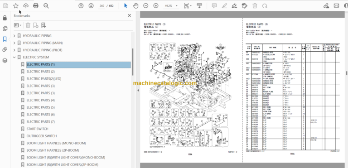Select the ELECTRIC SYSTEM bookmark label
The image size is (348, 168).
tap(36, 57)
